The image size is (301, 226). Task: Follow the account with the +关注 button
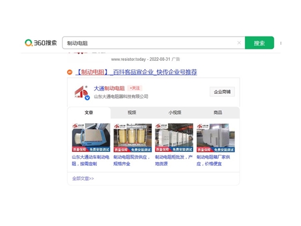[135, 88]
